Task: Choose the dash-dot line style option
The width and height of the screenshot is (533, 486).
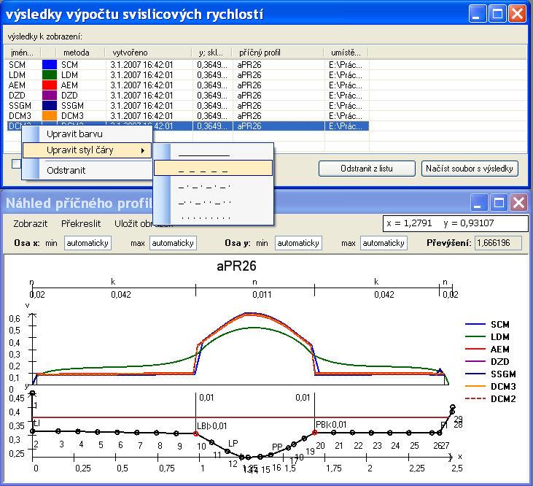Action: [213, 185]
